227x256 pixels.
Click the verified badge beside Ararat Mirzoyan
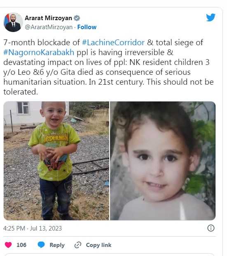77,18
